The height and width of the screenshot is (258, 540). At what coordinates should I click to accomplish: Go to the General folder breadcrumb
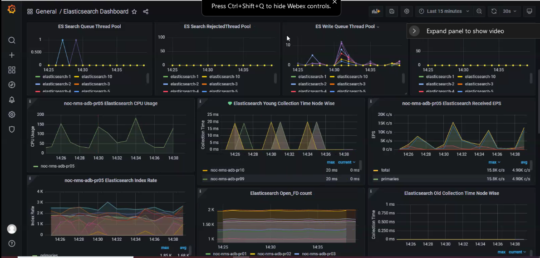(x=46, y=11)
